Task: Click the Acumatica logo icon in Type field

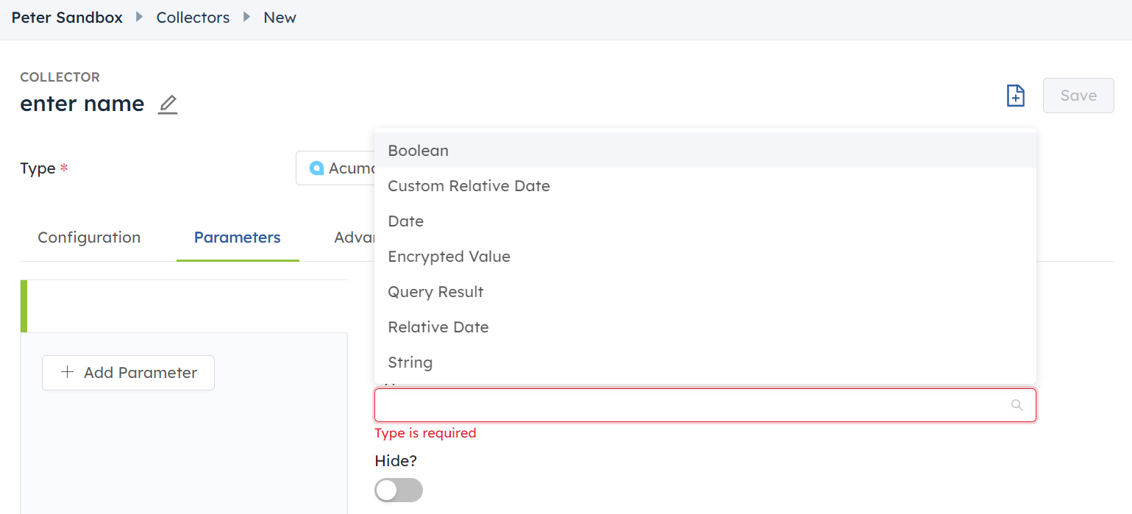Action: (317, 168)
